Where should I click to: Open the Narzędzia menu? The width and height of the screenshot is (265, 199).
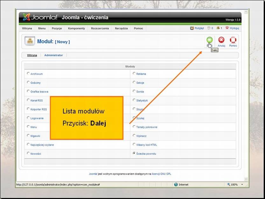tap(121, 28)
